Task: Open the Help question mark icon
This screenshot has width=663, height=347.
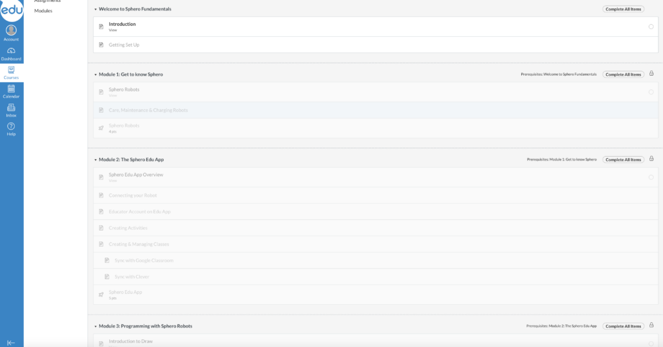Action: pyautogui.click(x=11, y=126)
